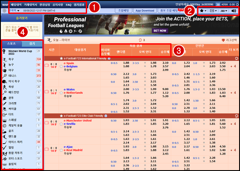Favorite the e-Manchester United vs e-Sevilla star
240x171 pixels.
[x=61, y=124]
